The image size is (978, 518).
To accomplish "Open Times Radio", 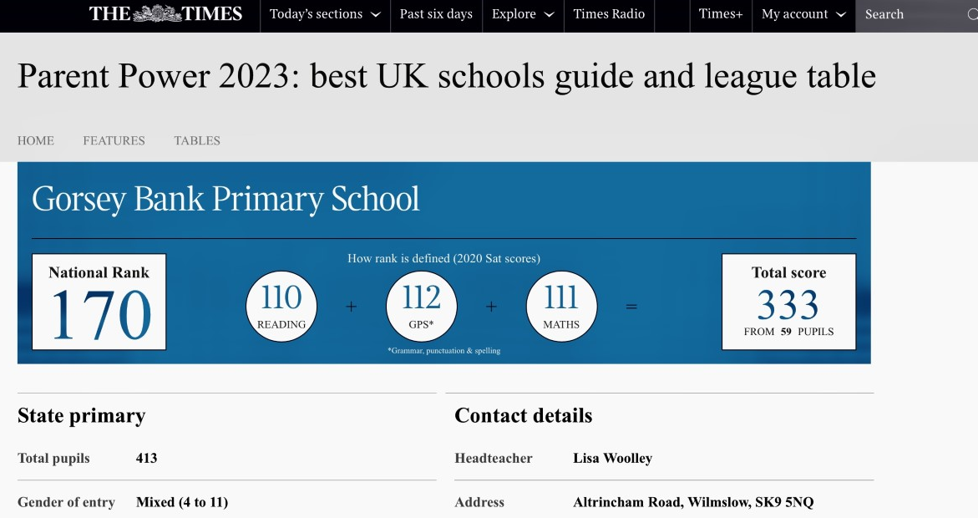I will (x=609, y=13).
